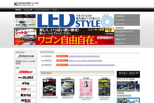The height and width of the screenshot is (103, 154).
Task: Click the blue Comfie banner at bottom
Action: (128, 100)
